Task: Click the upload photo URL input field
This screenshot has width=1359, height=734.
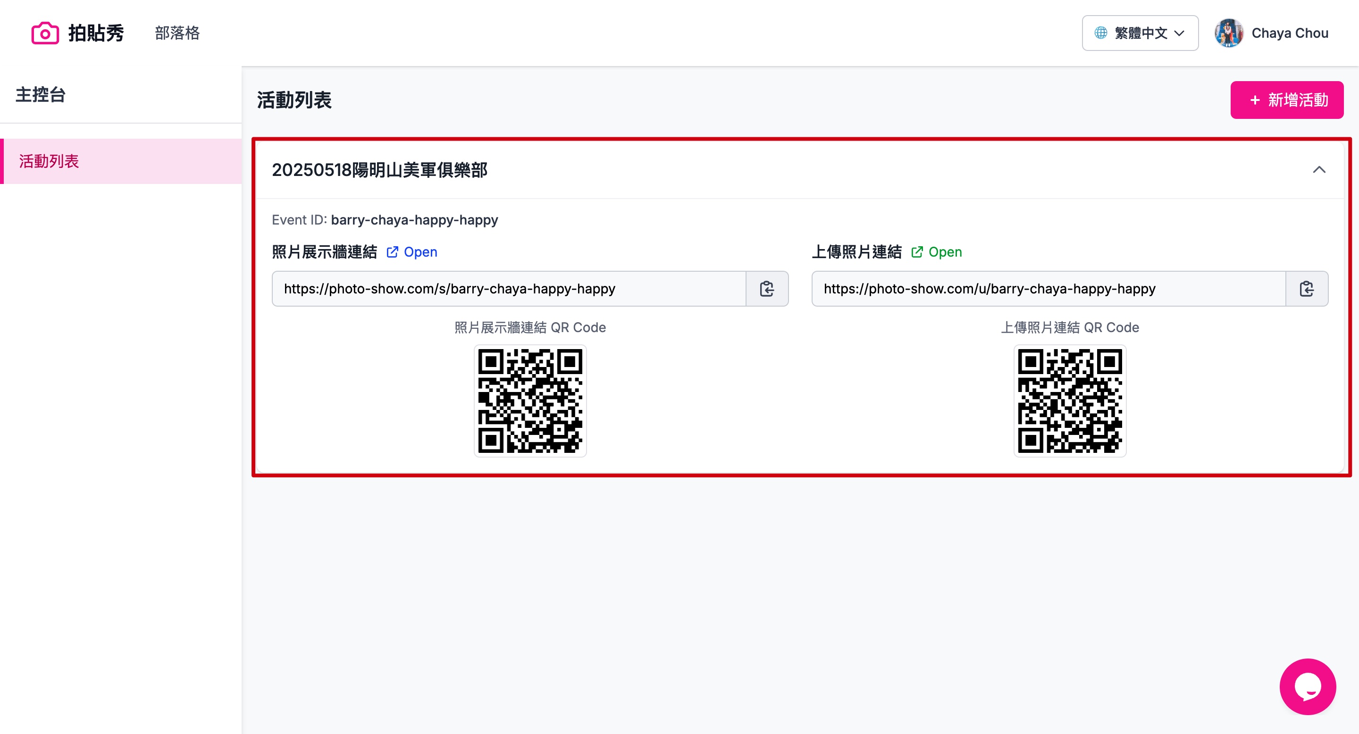Action: pos(1048,288)
